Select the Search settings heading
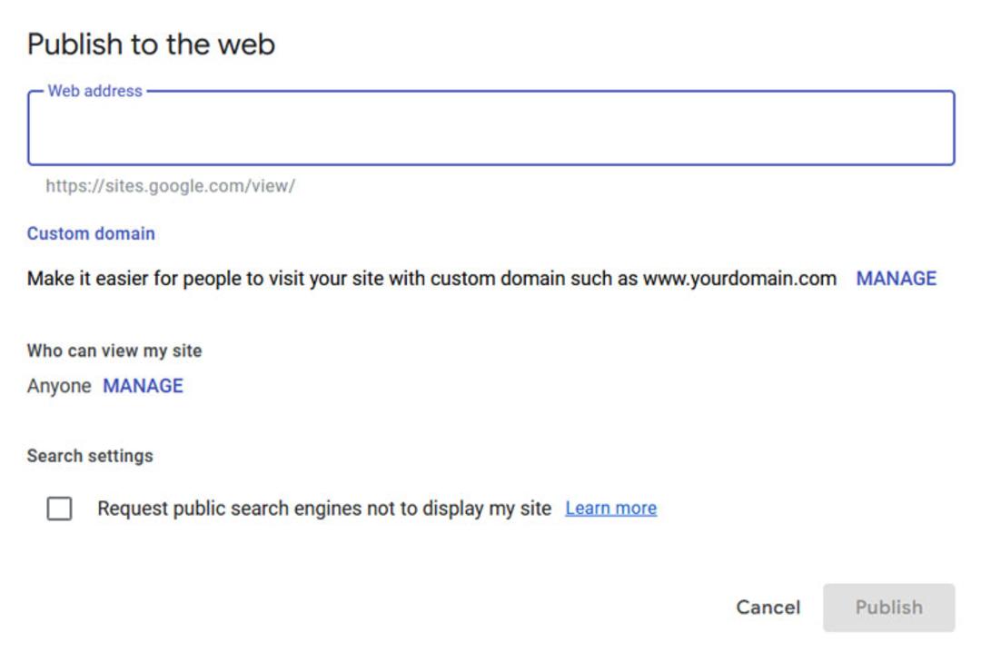The width and height of the screenshot is (981, 652). tap(90, 456)
